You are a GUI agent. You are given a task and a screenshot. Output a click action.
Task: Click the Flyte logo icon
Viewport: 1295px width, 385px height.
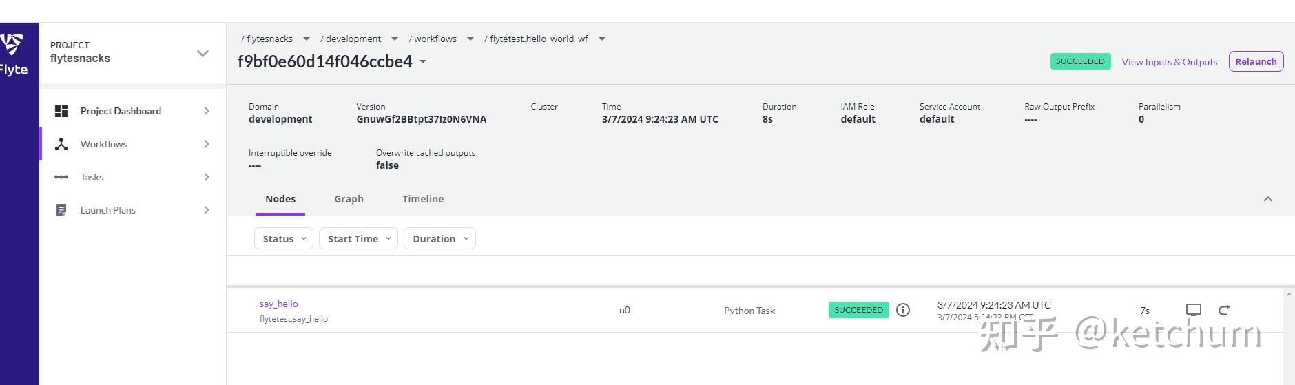coord(12,45)
